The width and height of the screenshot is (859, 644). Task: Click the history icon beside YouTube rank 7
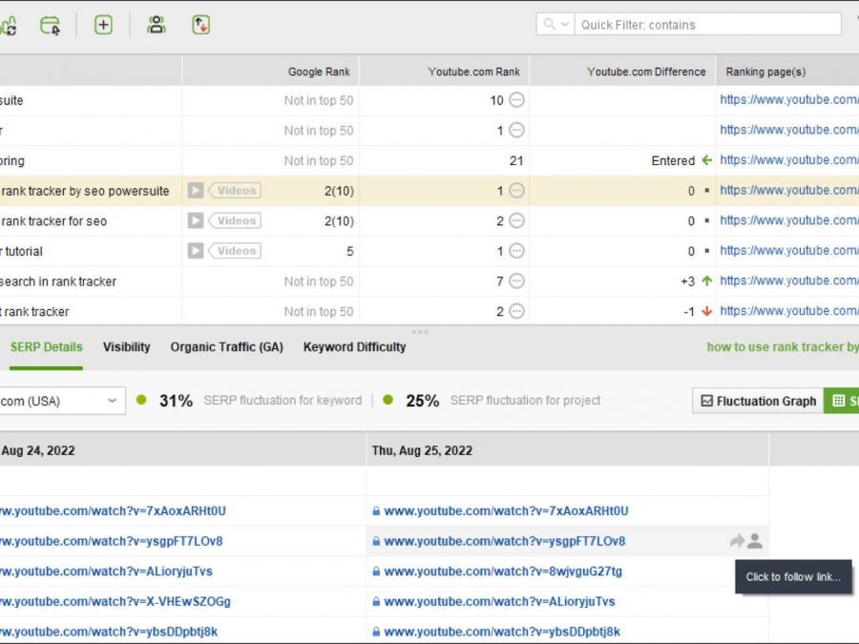point(516,281)
